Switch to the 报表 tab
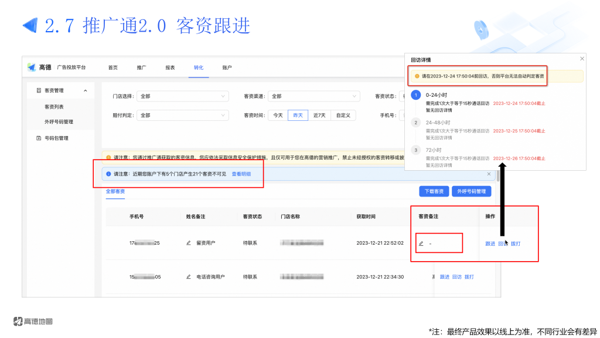 pos(170,67)
